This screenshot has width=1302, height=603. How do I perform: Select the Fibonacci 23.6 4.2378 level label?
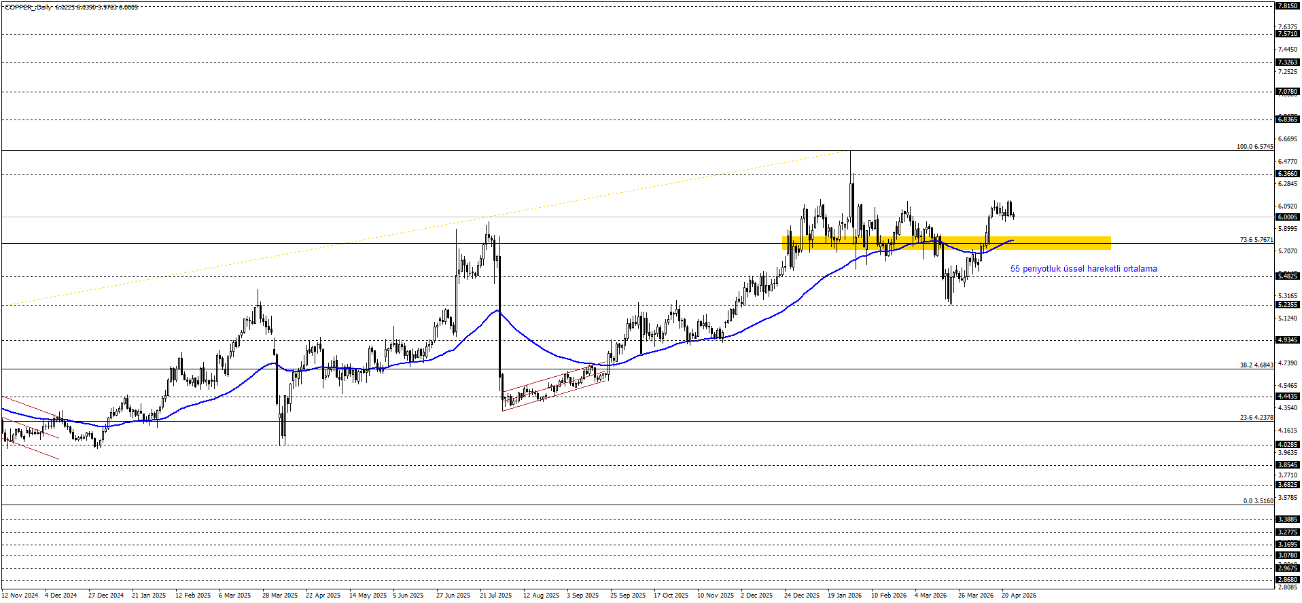coord(1256,418)
